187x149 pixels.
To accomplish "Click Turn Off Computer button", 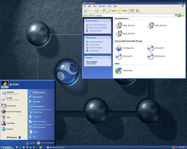I will point(45,143).
